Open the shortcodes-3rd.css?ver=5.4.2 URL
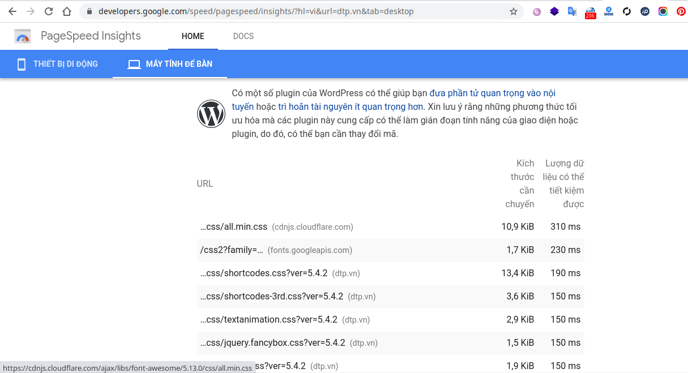The height and width of the screenshot is (373, 688). [272, 296]
